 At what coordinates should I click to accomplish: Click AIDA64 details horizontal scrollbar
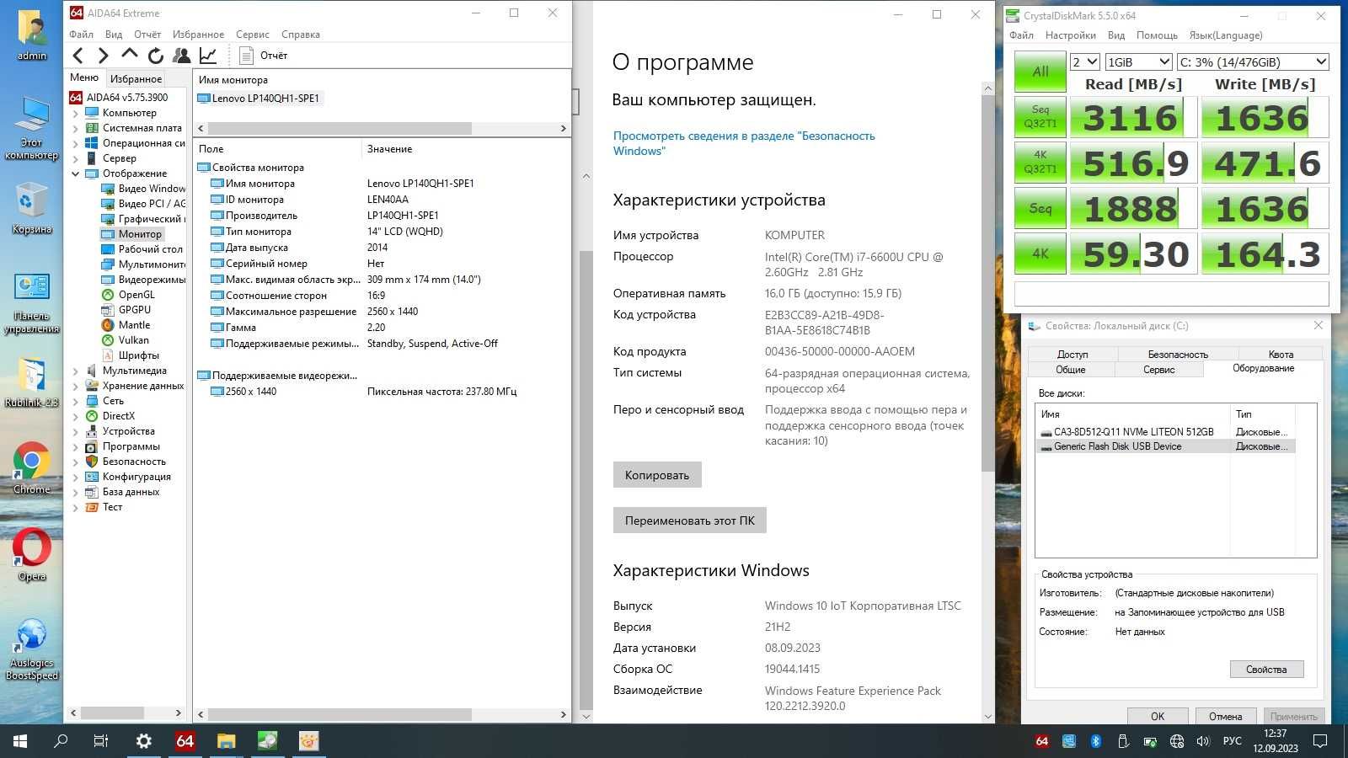340,714
